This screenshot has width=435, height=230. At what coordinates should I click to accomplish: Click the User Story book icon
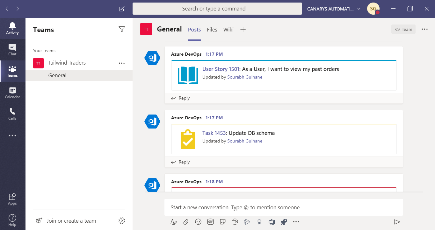(x=188, y=75)
